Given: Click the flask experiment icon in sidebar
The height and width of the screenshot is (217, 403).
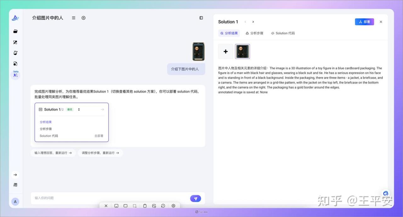Looking at the screenshot, I should (15, 53).
